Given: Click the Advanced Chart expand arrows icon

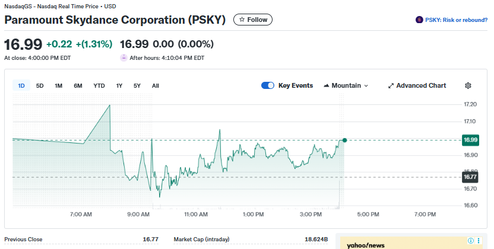Looking at the screenshot, I should 391,85.
